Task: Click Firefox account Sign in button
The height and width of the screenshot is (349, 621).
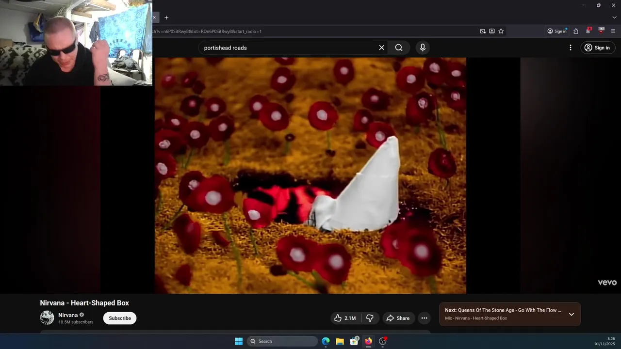Action: pos(557,31)
